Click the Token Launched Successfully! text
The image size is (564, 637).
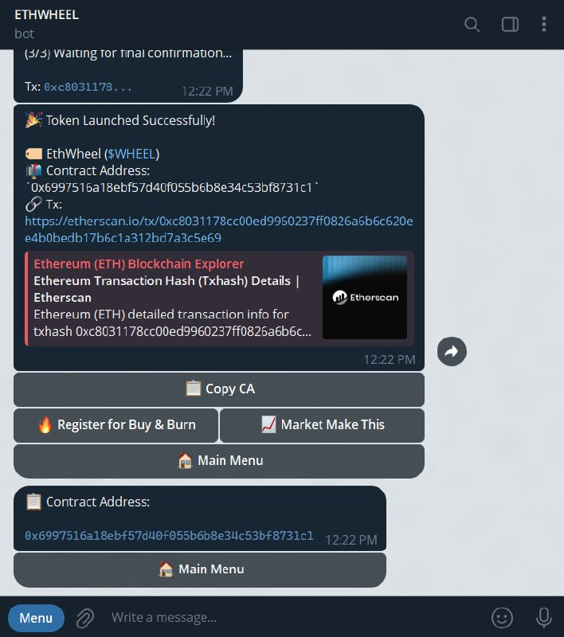tap(131, 121)
